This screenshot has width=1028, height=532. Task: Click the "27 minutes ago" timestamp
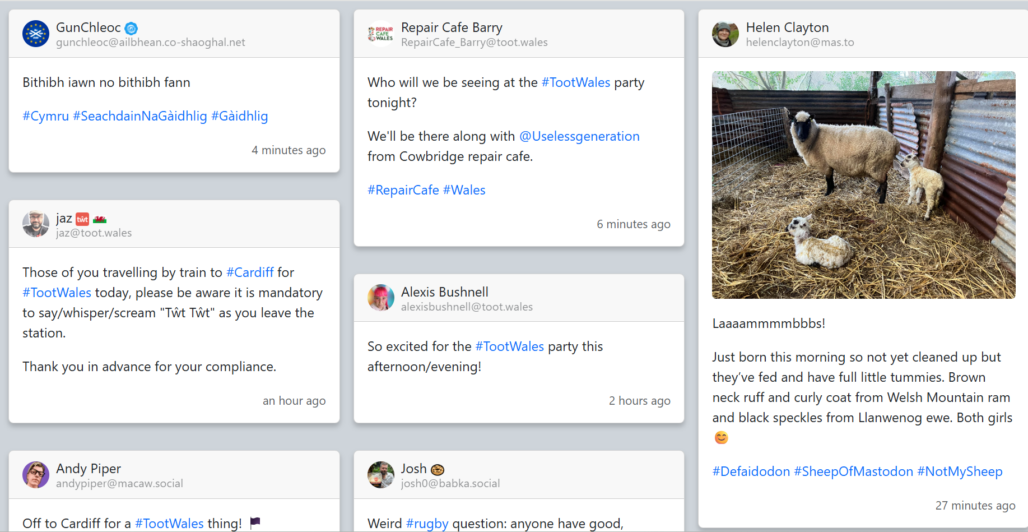click(x=975, y=506)
